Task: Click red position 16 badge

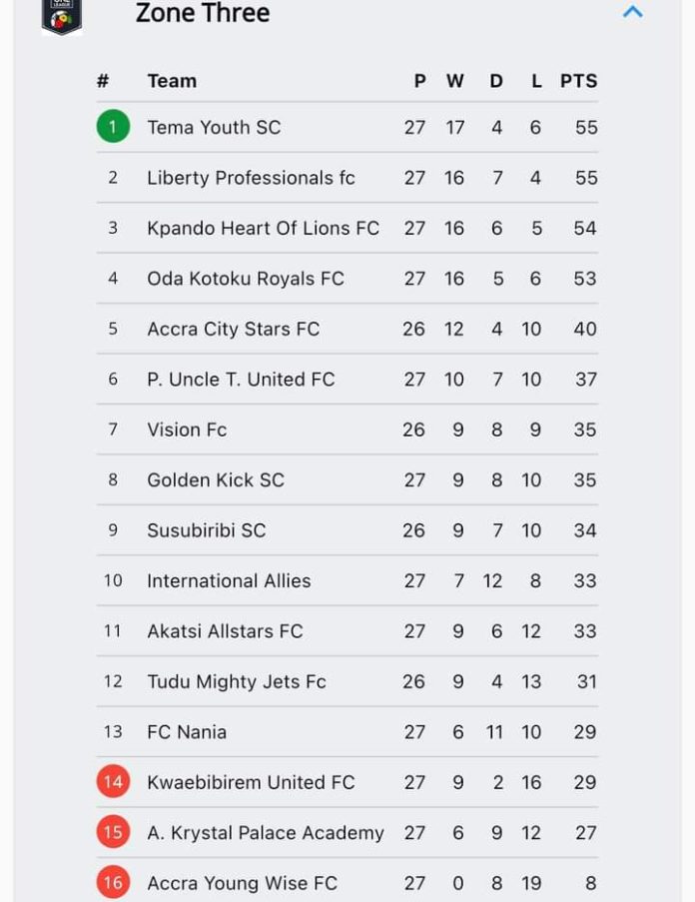Action: pos(113,882)
